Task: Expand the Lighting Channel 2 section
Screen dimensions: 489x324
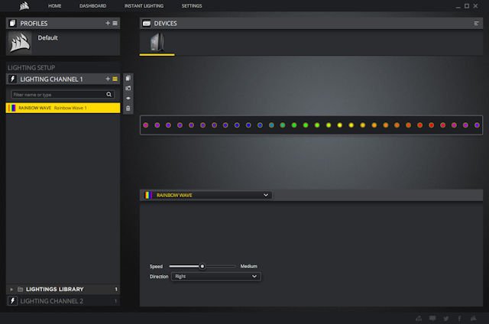Action: click(x=63, y=301)
